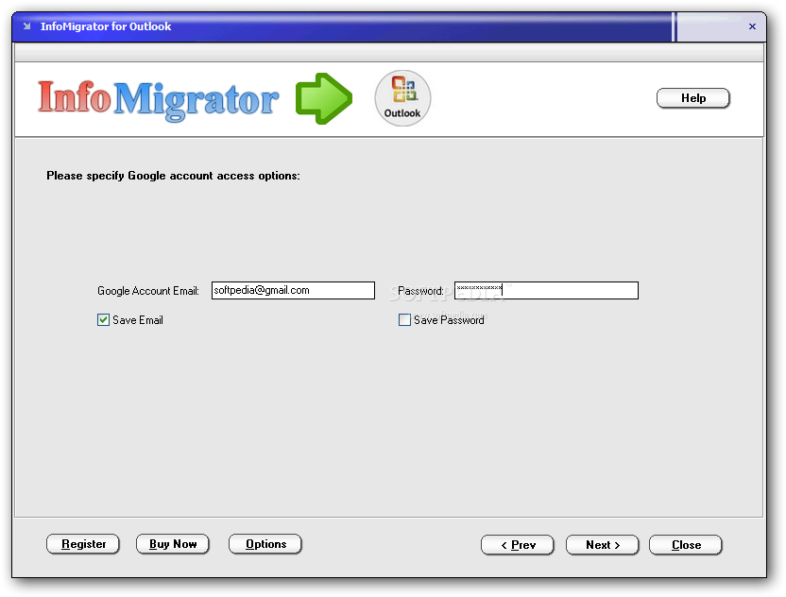Focus the Password input field
786x597 pixels.
(546, 290)
